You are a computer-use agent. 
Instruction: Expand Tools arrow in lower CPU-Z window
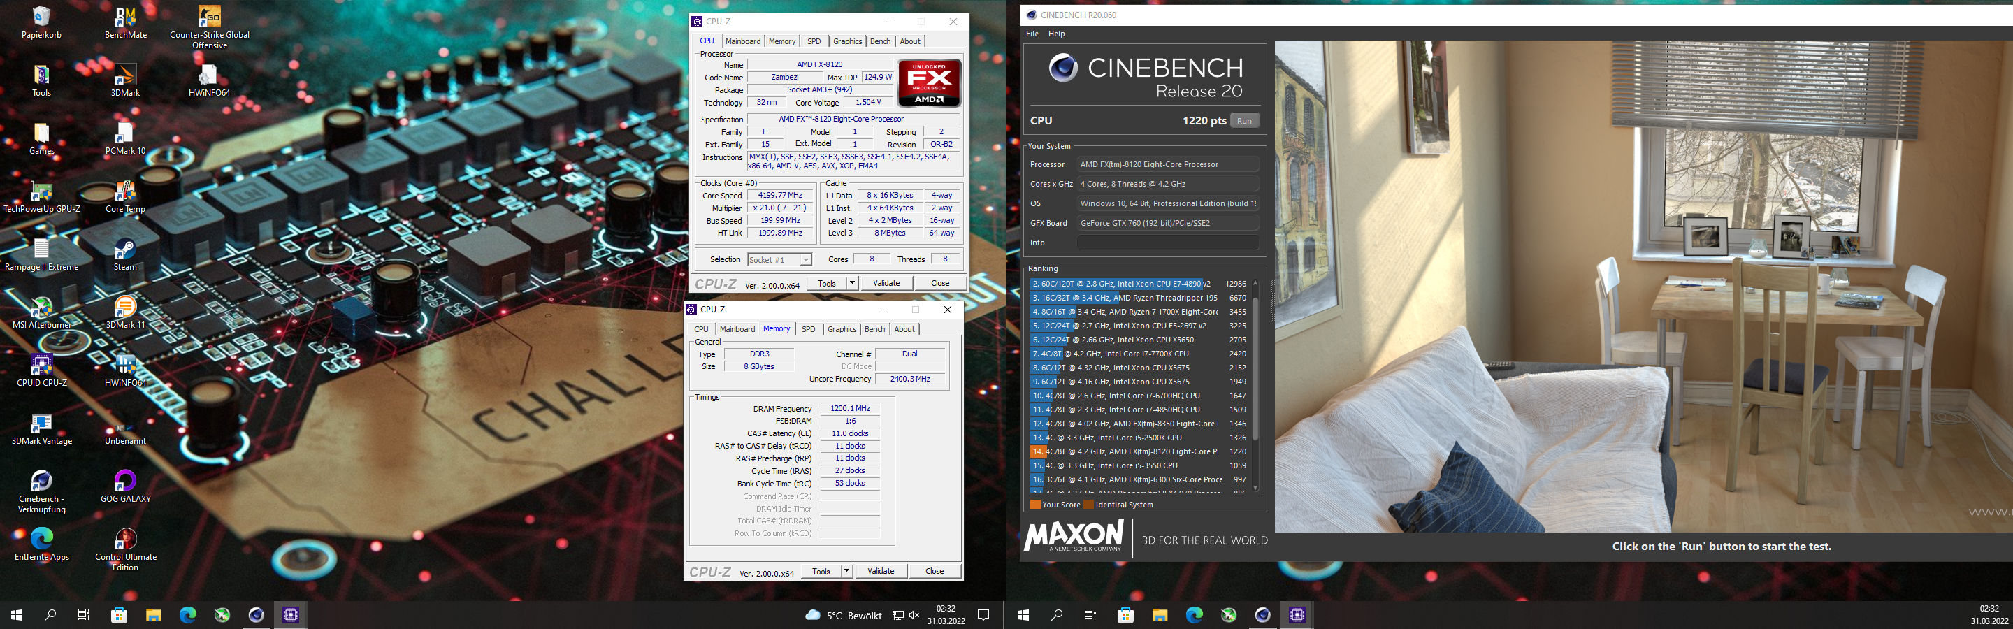point(846,571)
